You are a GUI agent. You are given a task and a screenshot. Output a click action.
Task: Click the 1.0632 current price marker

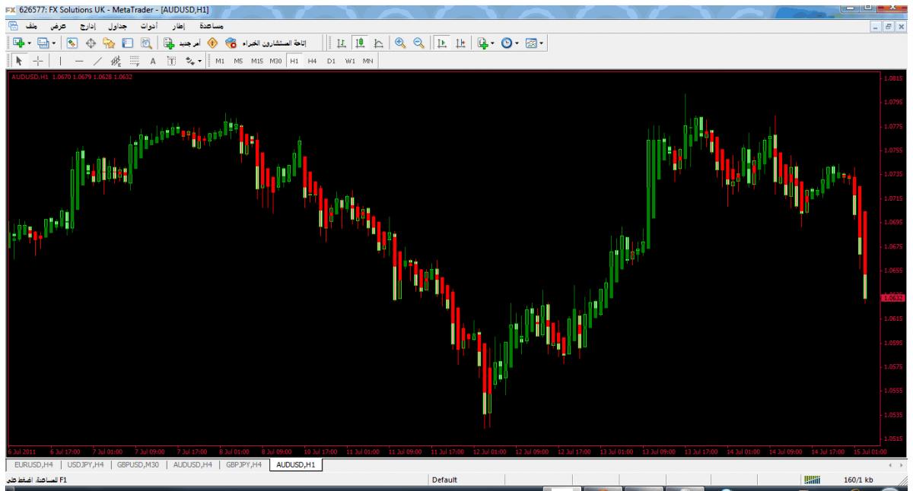[891, 297]
